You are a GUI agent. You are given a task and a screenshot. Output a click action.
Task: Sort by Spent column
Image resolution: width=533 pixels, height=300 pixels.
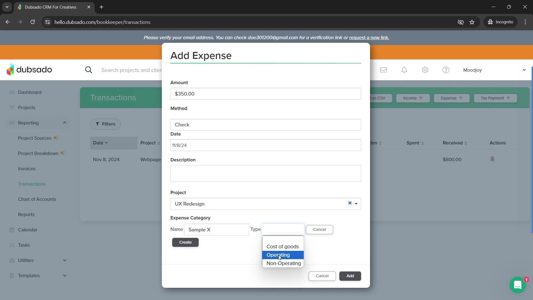coord(415,143)
